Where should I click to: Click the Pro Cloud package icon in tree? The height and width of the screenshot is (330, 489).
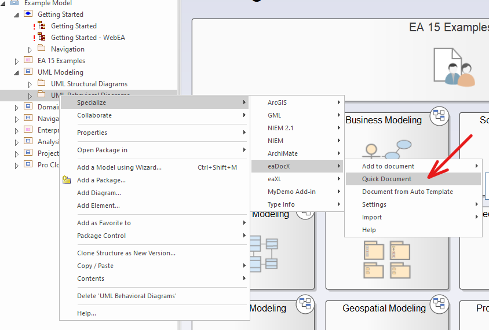coord(28,164)
